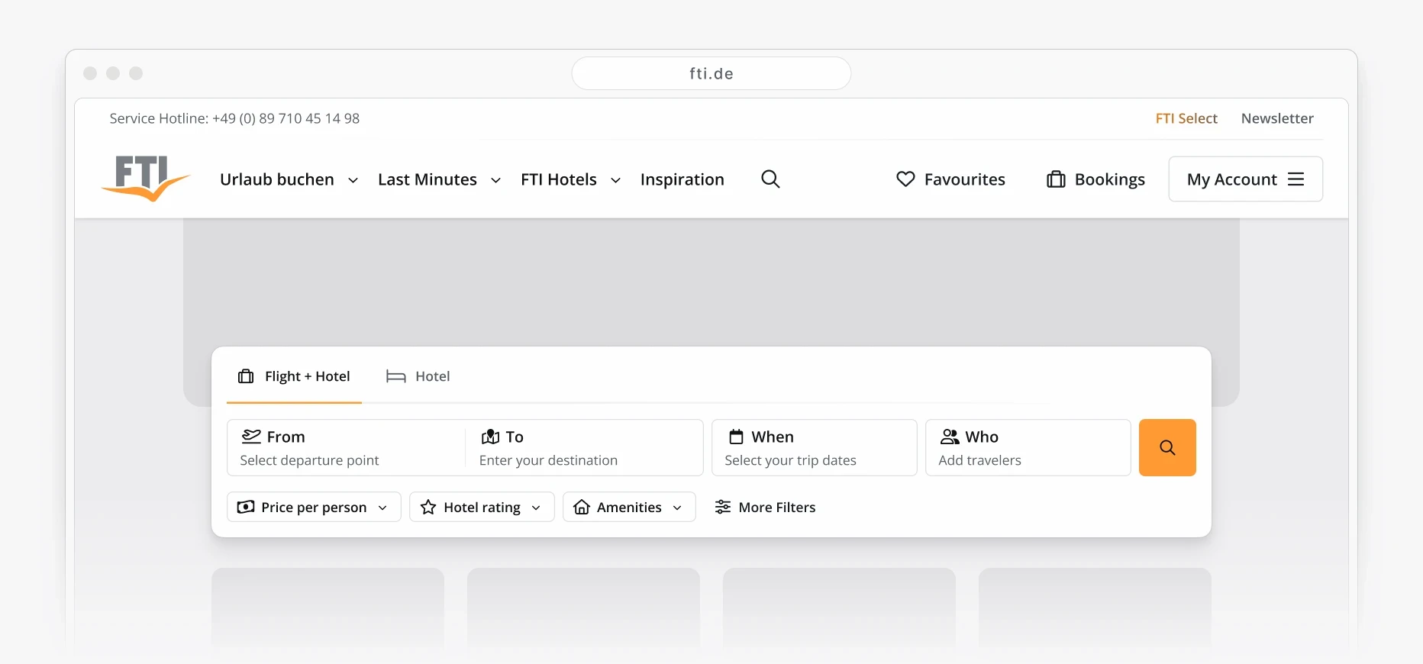Go to the Inspiration page
1423x664 pixels.
[682, 179]
